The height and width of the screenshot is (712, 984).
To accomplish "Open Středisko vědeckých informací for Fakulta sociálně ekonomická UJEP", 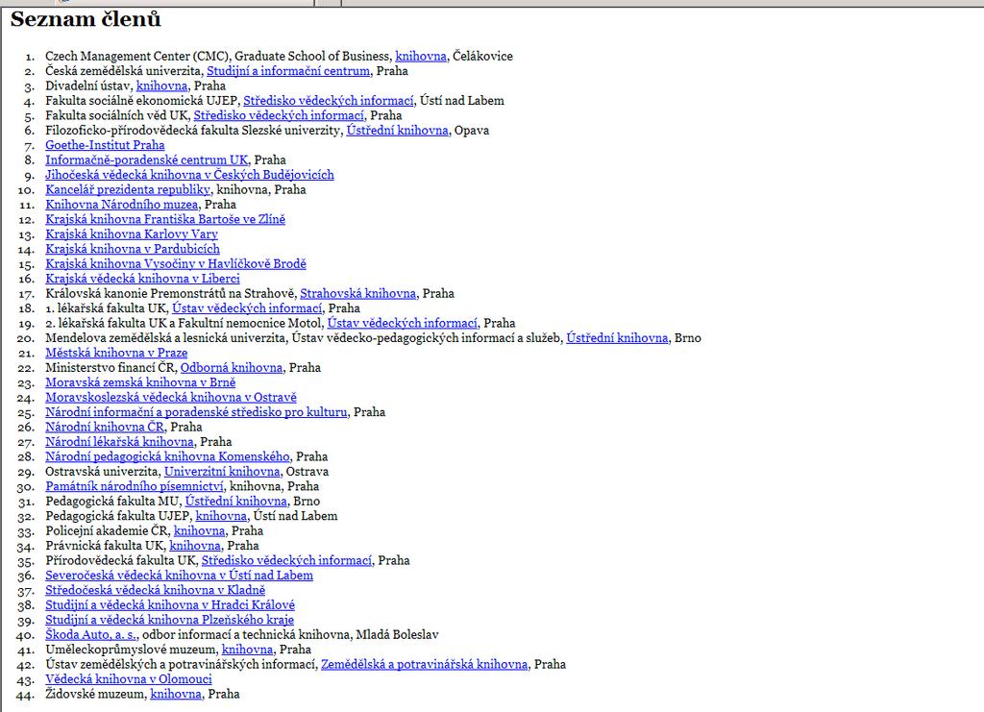I will (x=329, y=100).
